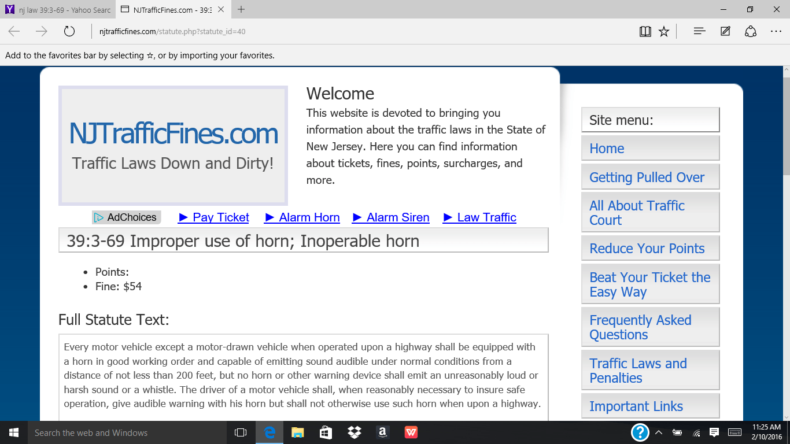Click the page vertical scrollbar
This screenshot has width=790, height=444.
click(786, 243)
